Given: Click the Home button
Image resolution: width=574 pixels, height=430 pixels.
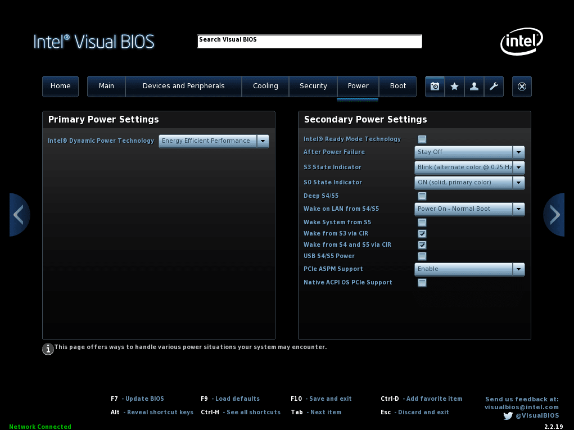Looking at the screenshot, I should pos(60,87).
